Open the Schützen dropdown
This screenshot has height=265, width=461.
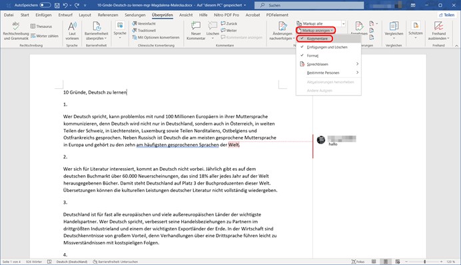(416, 31)
